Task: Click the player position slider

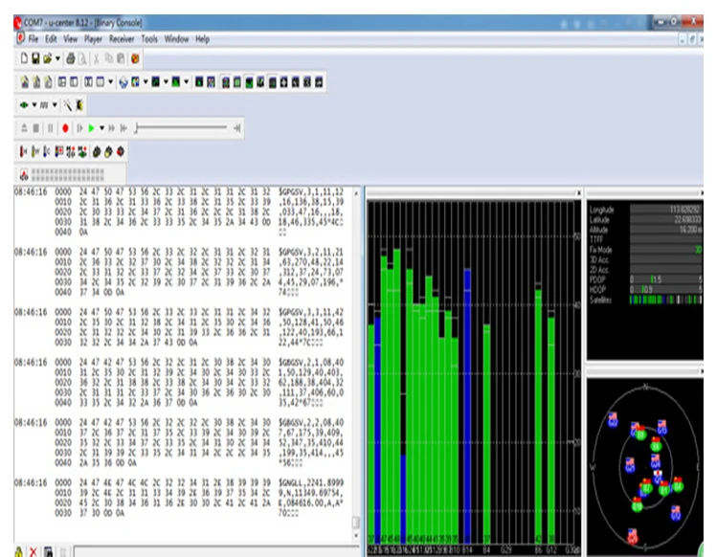Action: pos(182,128)
